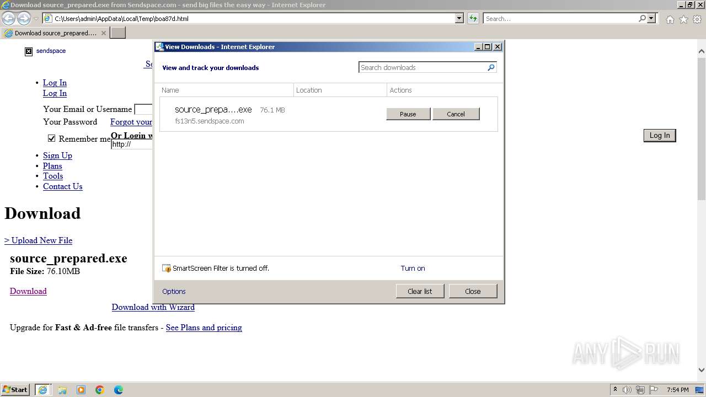The image size is (706, 397).
Task: Click the network tray icon
Action: coord(640,390)
